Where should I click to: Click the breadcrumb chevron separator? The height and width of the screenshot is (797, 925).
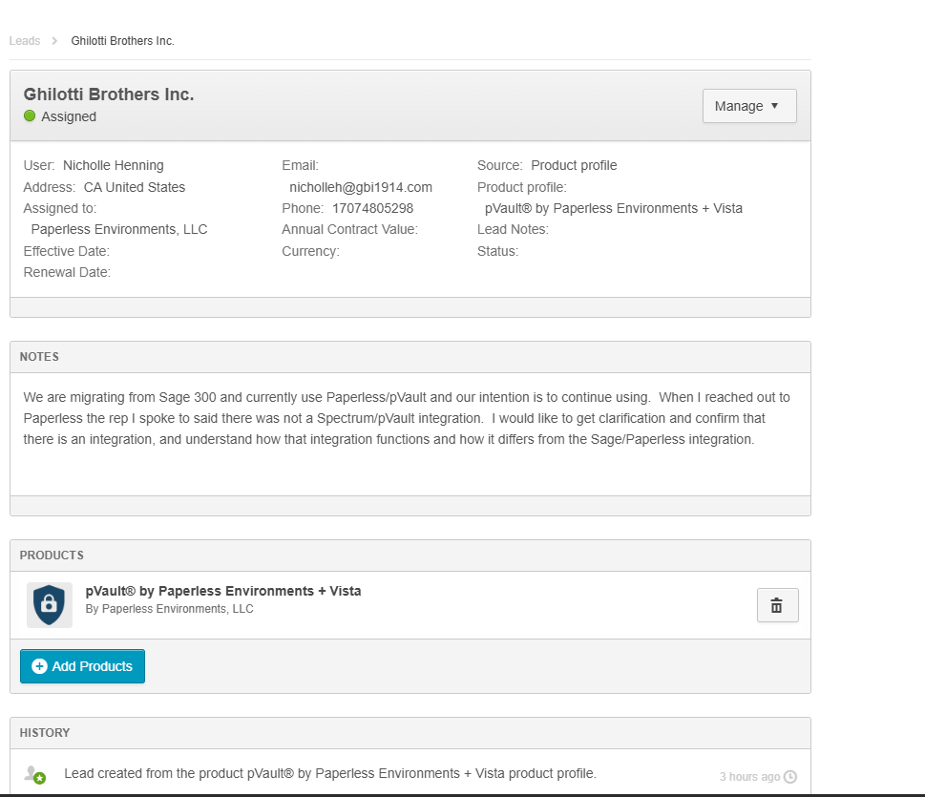(x=54, y=41)
